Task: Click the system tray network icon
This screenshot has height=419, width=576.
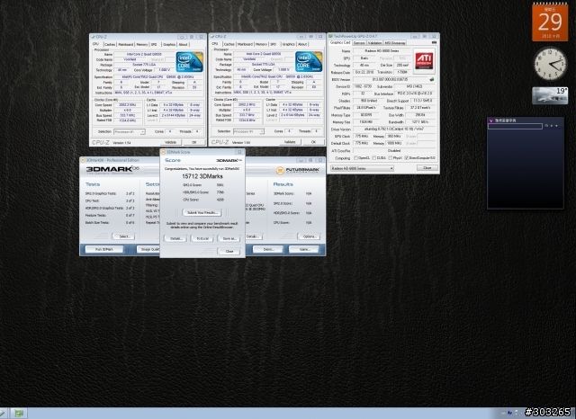Action: coord(509,413)
